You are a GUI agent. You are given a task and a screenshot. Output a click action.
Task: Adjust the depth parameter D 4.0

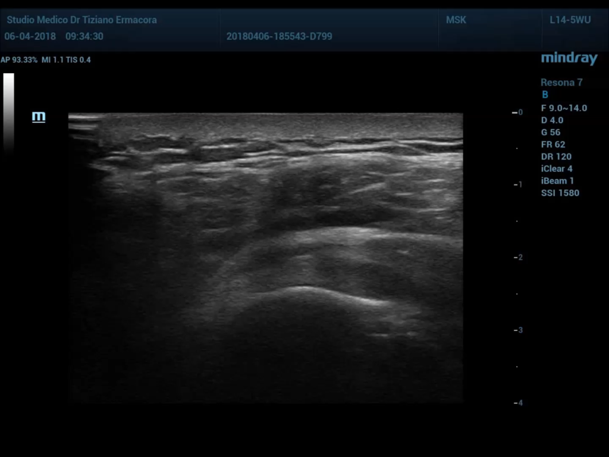click(x=552, y=120)
